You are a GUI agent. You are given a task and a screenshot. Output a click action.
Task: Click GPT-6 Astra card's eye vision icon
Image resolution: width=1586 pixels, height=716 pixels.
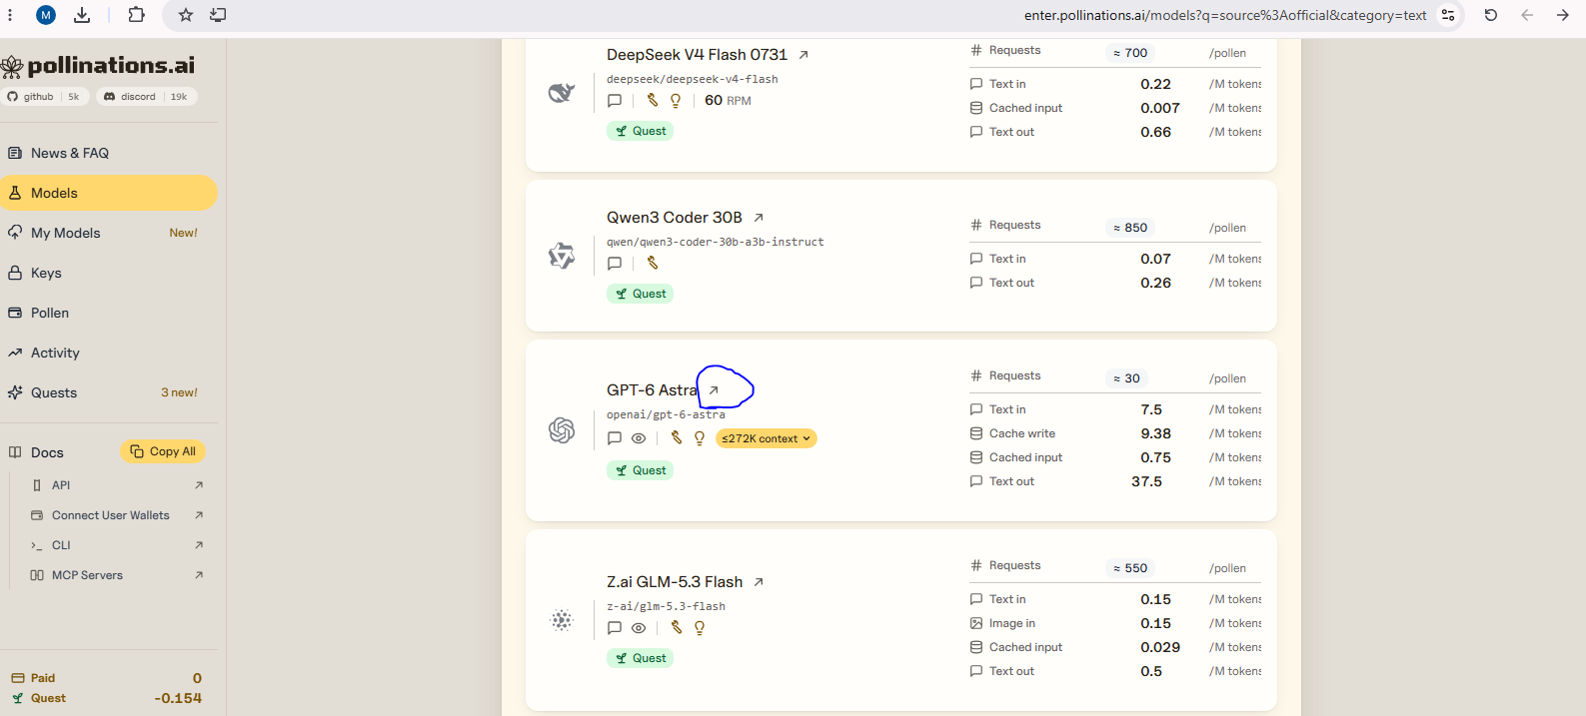point(639,438)
